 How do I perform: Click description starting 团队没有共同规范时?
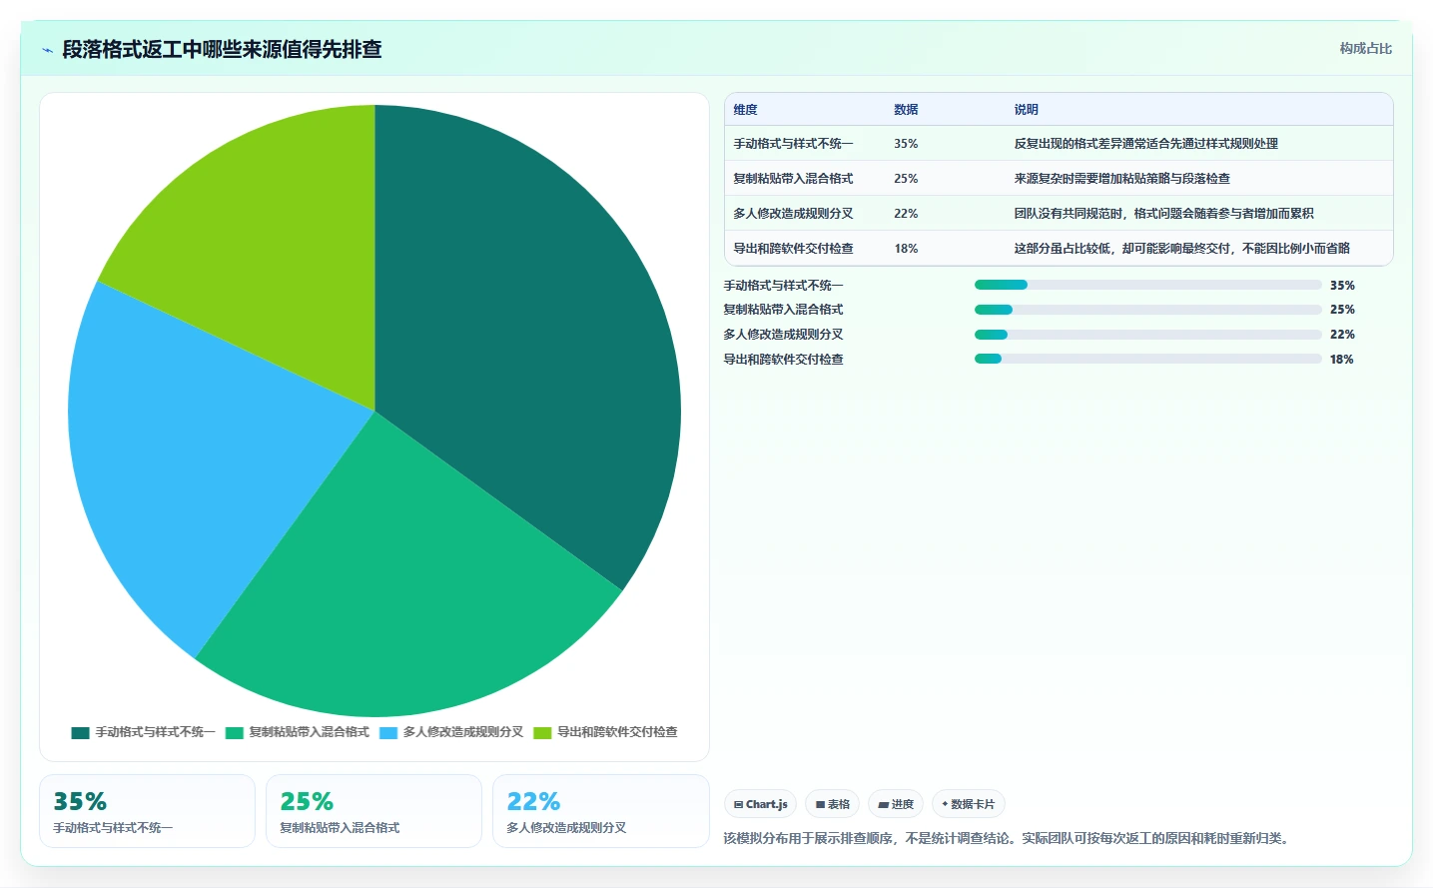tap(1163, 214)
